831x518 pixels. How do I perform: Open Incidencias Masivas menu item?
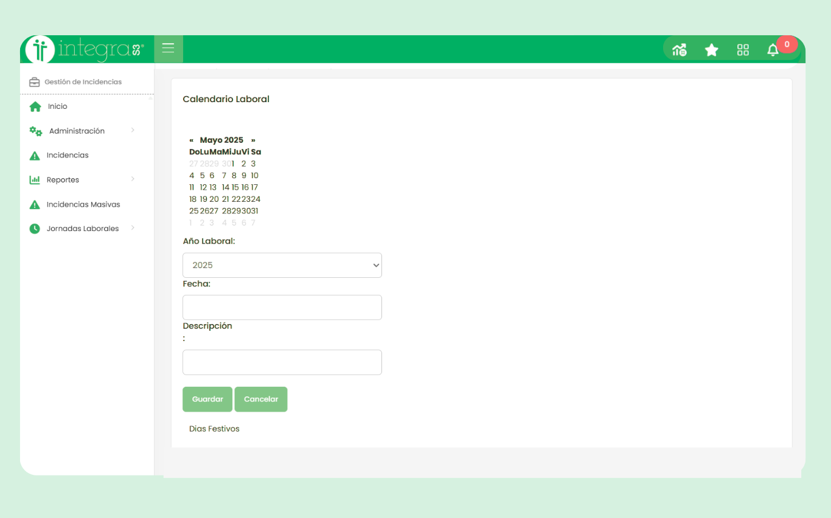[83, 204]
